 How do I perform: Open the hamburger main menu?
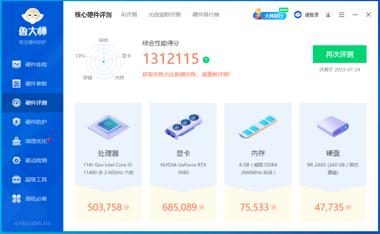tap(342, 15)
